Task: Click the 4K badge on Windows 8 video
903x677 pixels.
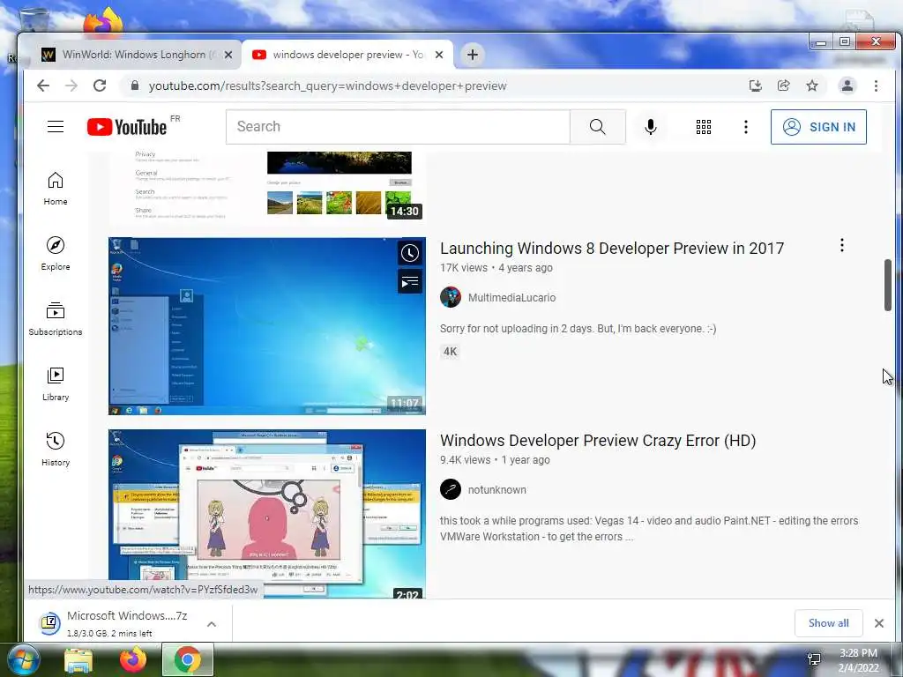Action: 450,352
